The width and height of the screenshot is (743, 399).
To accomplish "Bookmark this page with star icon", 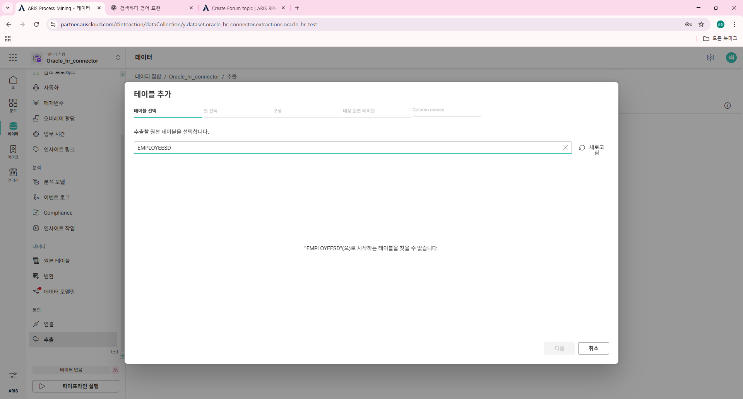I will pos(701,24).
